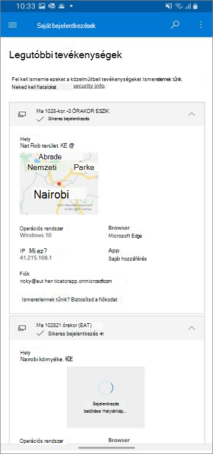
Task: Tap the Wi-Fi signal status icon
Action: pyautogui.click(x=180, y=6)
